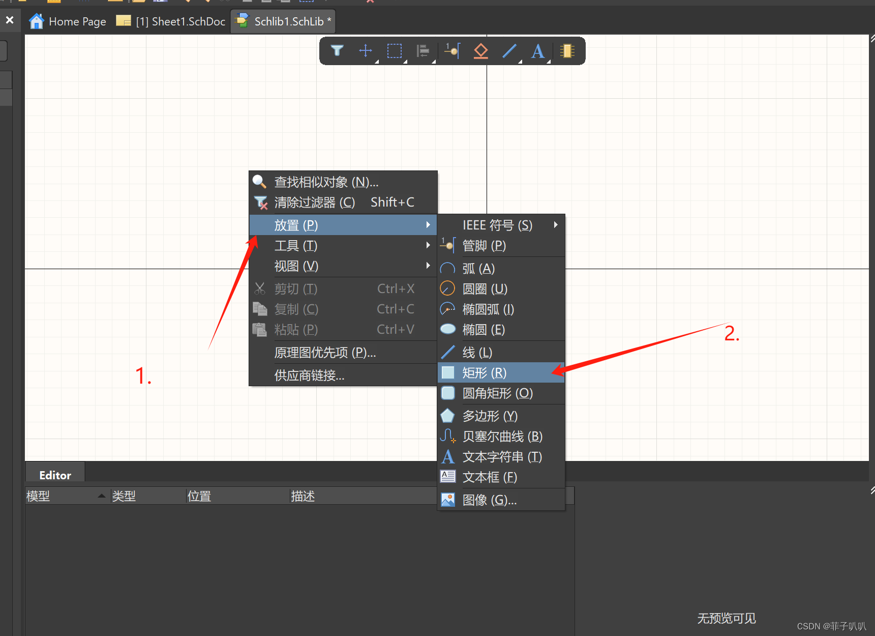Click the Sheet1.SchDoc document icon

[x=124, y=21]
